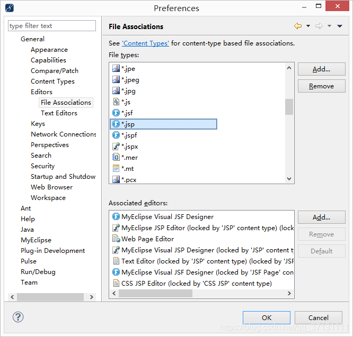Select Team in the preferences tree
The width and height of the screenshot is (353, 337).
point(29,283)
